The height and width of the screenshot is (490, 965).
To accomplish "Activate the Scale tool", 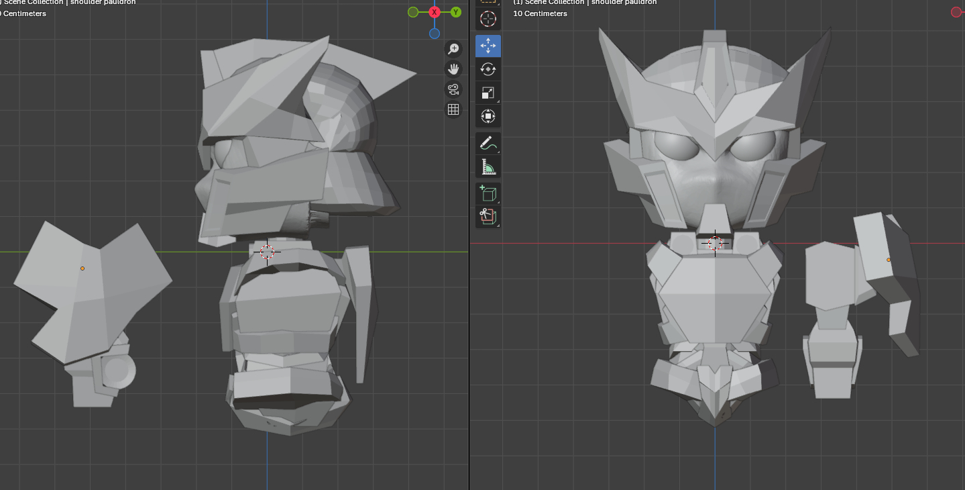I will point(488,93).
